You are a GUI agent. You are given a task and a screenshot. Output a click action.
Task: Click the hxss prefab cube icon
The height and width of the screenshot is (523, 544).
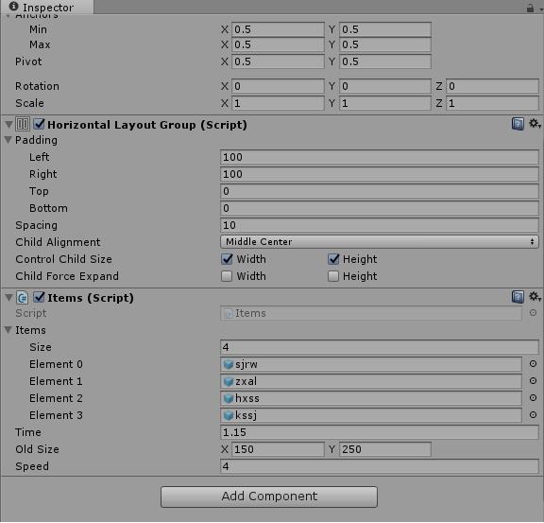(x=228, y=398)
